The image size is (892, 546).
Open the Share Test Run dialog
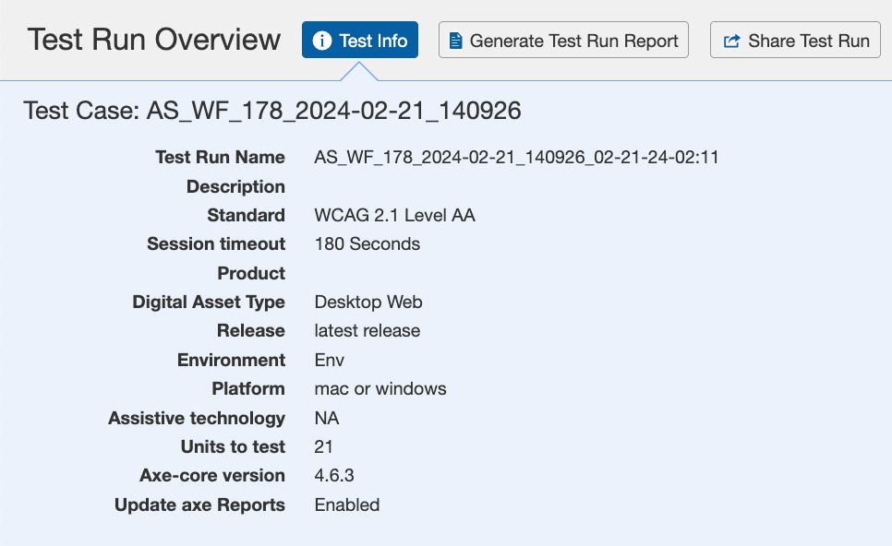point(795,41)
